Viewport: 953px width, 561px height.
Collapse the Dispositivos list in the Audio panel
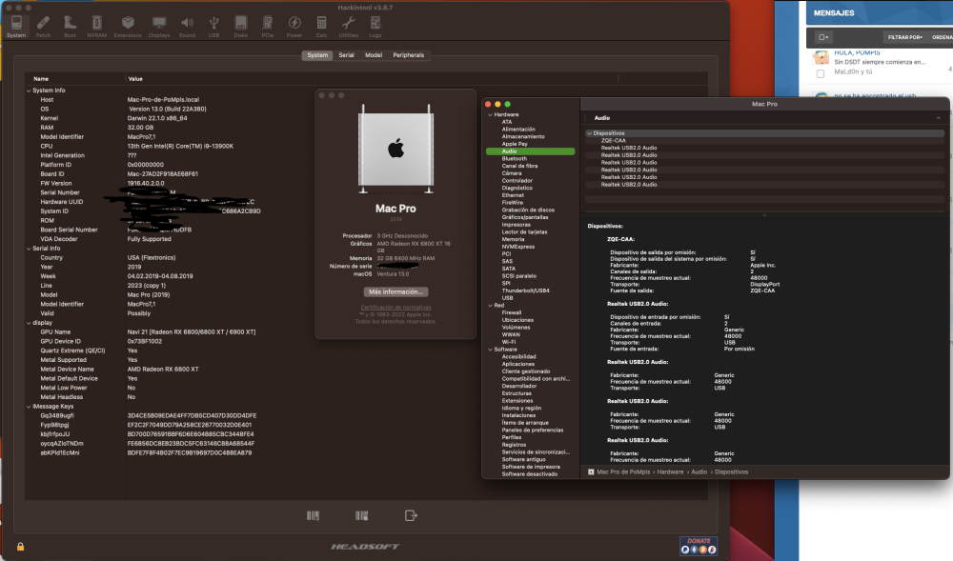click(590, 133)
